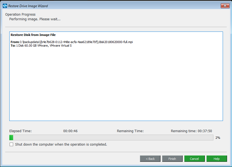Click the shut down the computer label text
This screenshot has height=167, width=232.
coord(61,144)
